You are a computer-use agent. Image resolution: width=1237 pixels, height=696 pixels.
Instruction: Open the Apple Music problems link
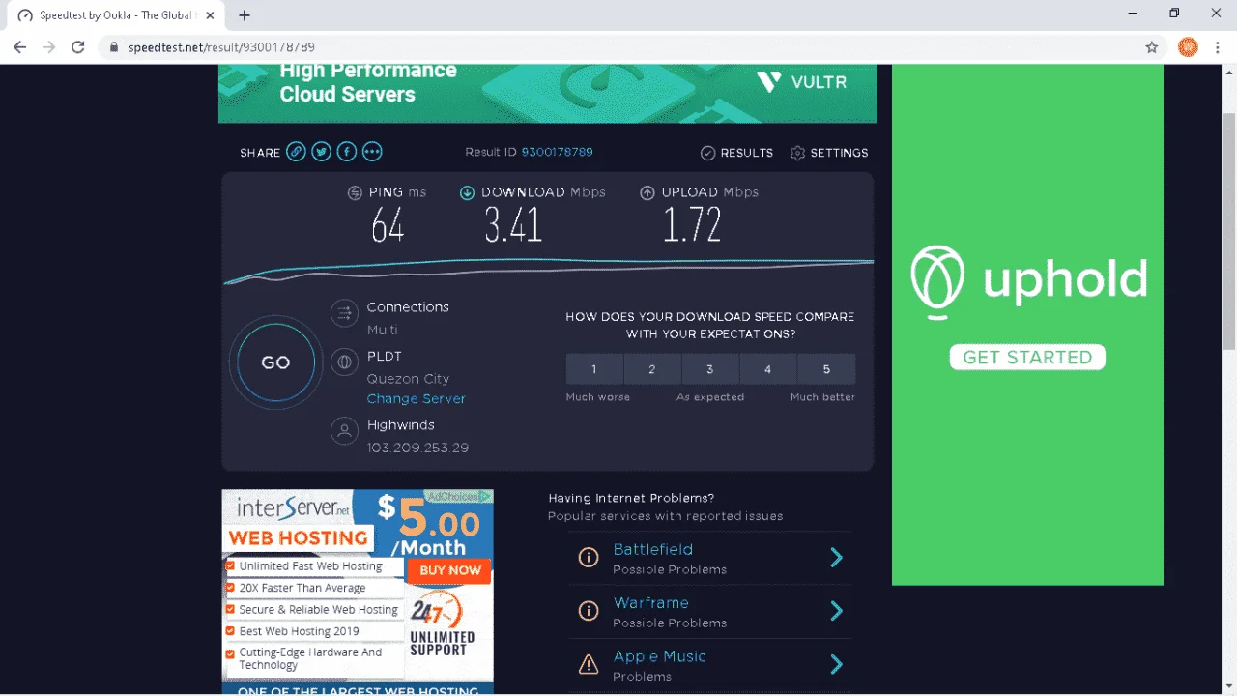(659, 655)
